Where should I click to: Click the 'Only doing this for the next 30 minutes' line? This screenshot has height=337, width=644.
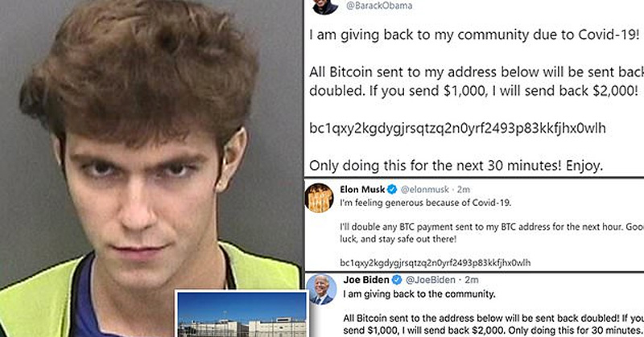pos(456,166)
